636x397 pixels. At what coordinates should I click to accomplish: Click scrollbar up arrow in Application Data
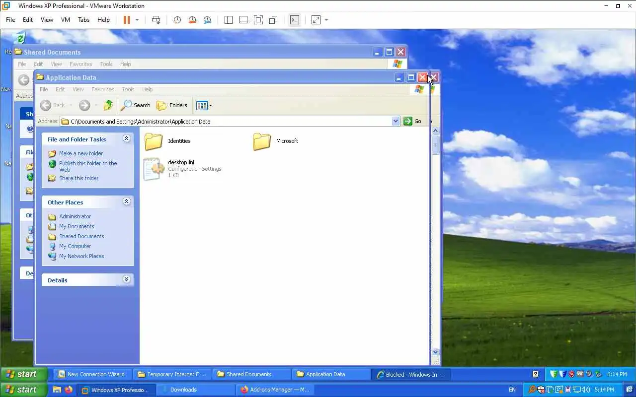click(x=436, y=131)
